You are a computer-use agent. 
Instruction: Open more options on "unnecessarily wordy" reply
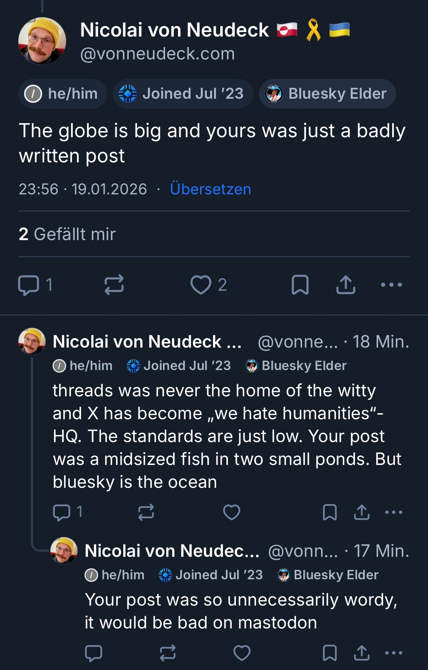pos(393,653)
